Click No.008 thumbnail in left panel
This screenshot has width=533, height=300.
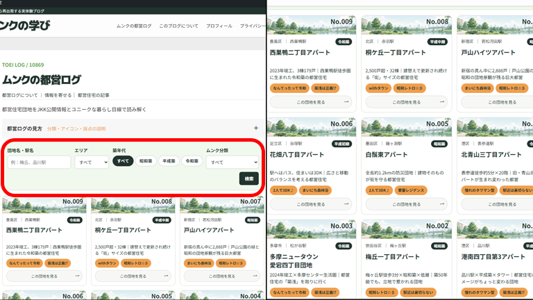click(133, 206)
